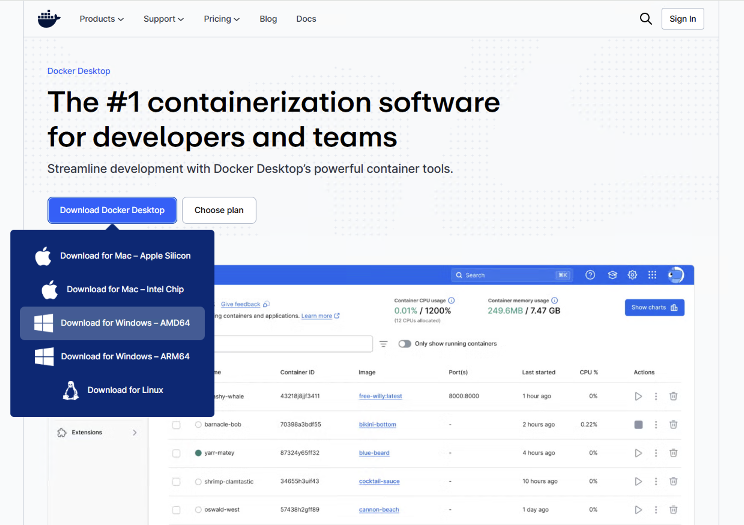The image size is (744, 525).
Task: Open more options for free-willy:latest row
Action: (x=656, y=396)
